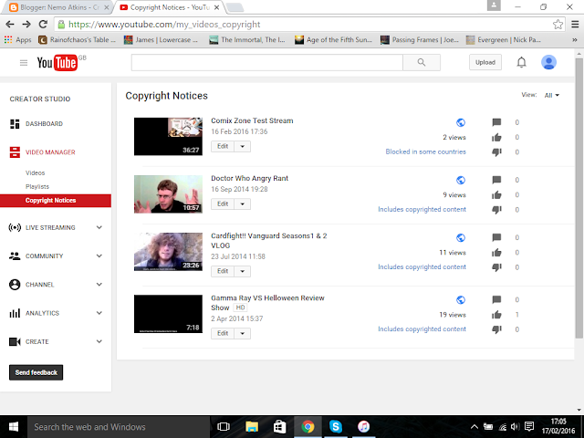Screen dimensions: 584x438
Task: Go back to previous page
Action: [10, 25]
